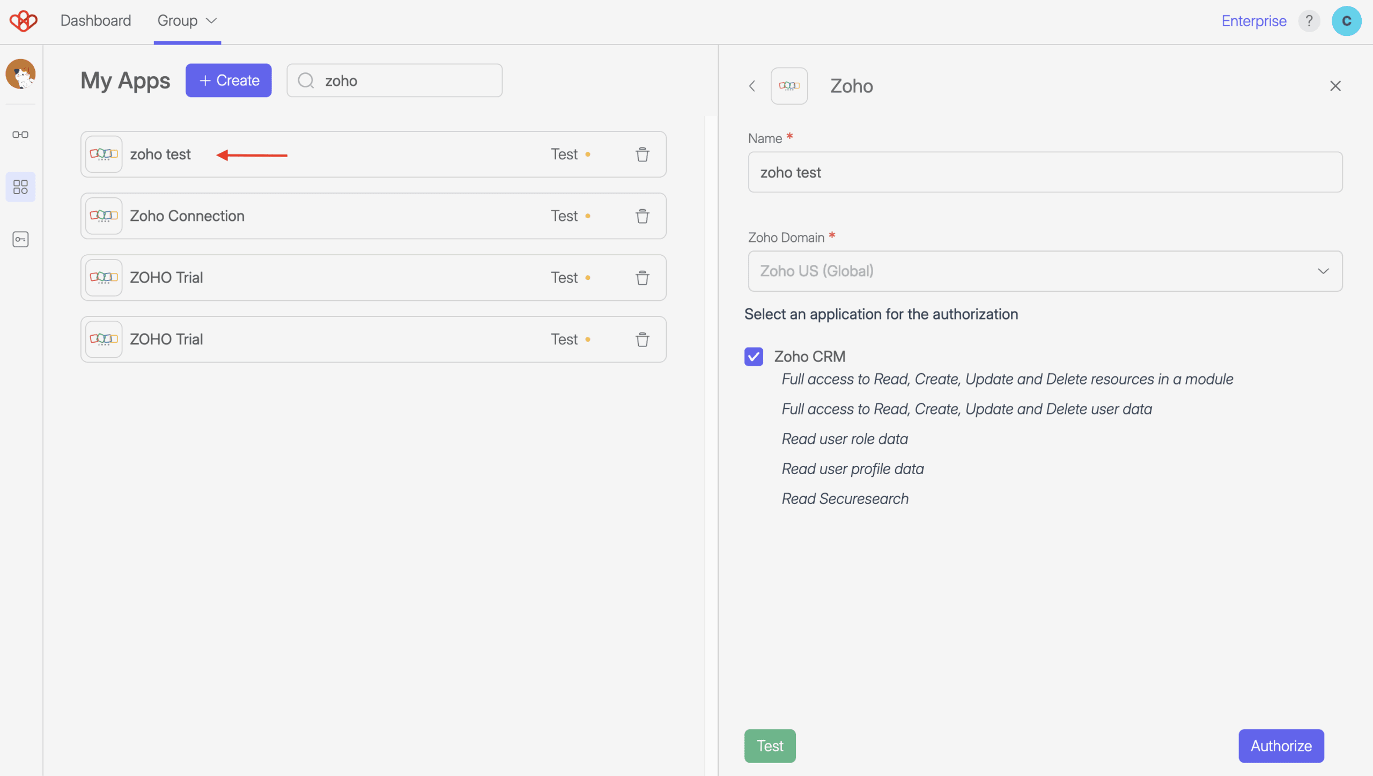Open the Zoho Connection app row
This screenshot has width=1373, height=776.
point(373,216)
